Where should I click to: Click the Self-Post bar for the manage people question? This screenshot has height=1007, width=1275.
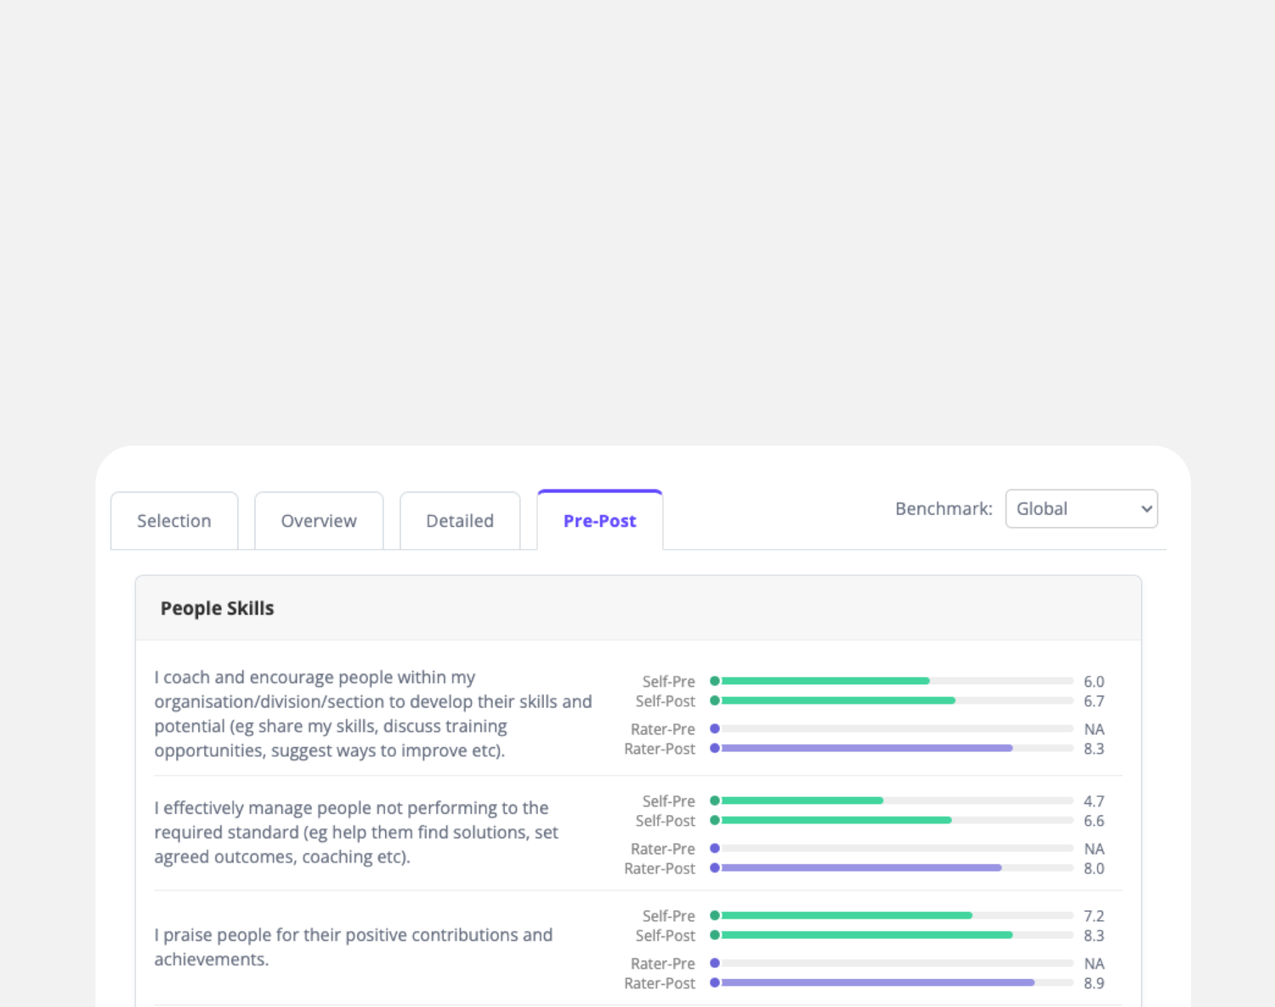tap(892, 820)
